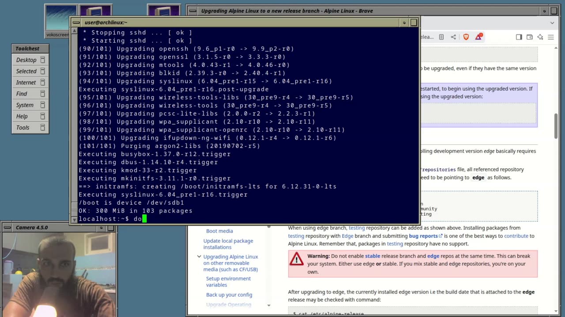Show Brave sidebar panel icon
The image size is (565, 317).
point(519,37)
